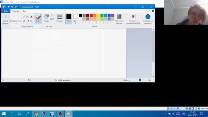
Task: Open shape fill dropdown
Action: (52, 19)
